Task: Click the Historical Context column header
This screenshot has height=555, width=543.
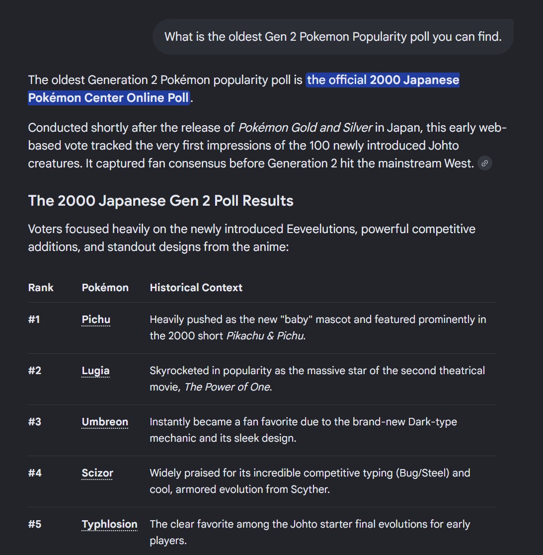Action: (x=196, y=287)
